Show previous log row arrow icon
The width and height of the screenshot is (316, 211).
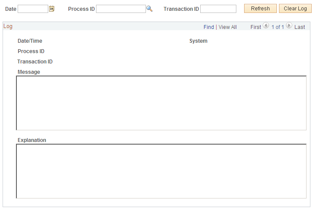point(266,25)
